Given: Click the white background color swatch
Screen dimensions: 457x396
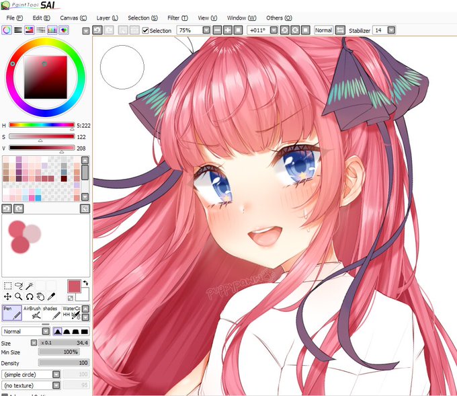Looking at the screenshot, I should coord(84,296).
